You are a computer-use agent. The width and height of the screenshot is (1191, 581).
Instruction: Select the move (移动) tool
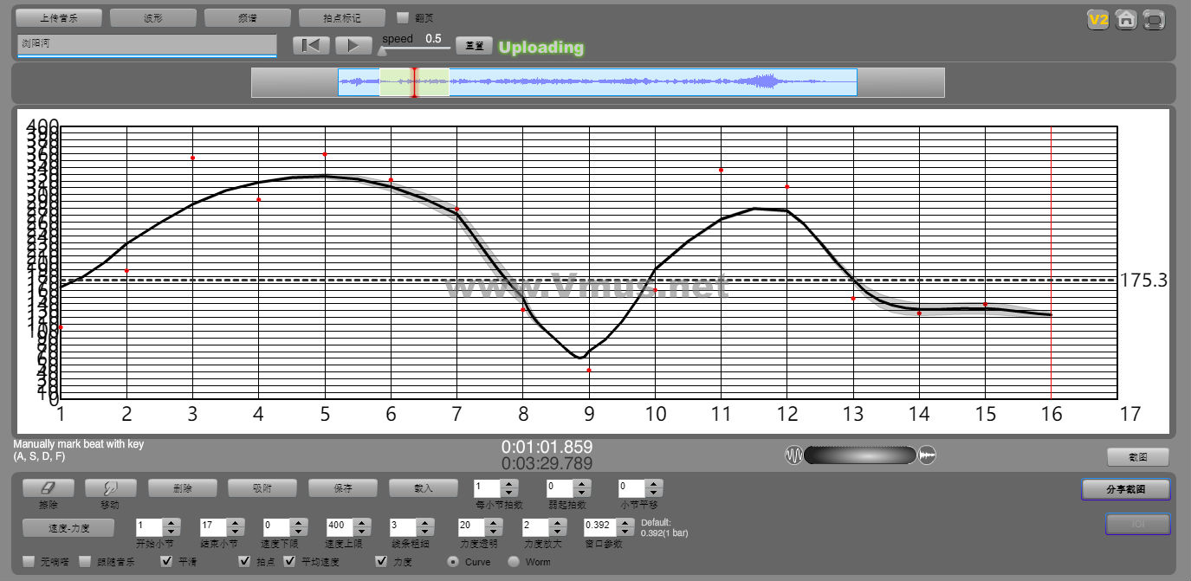tap(111, 488)
